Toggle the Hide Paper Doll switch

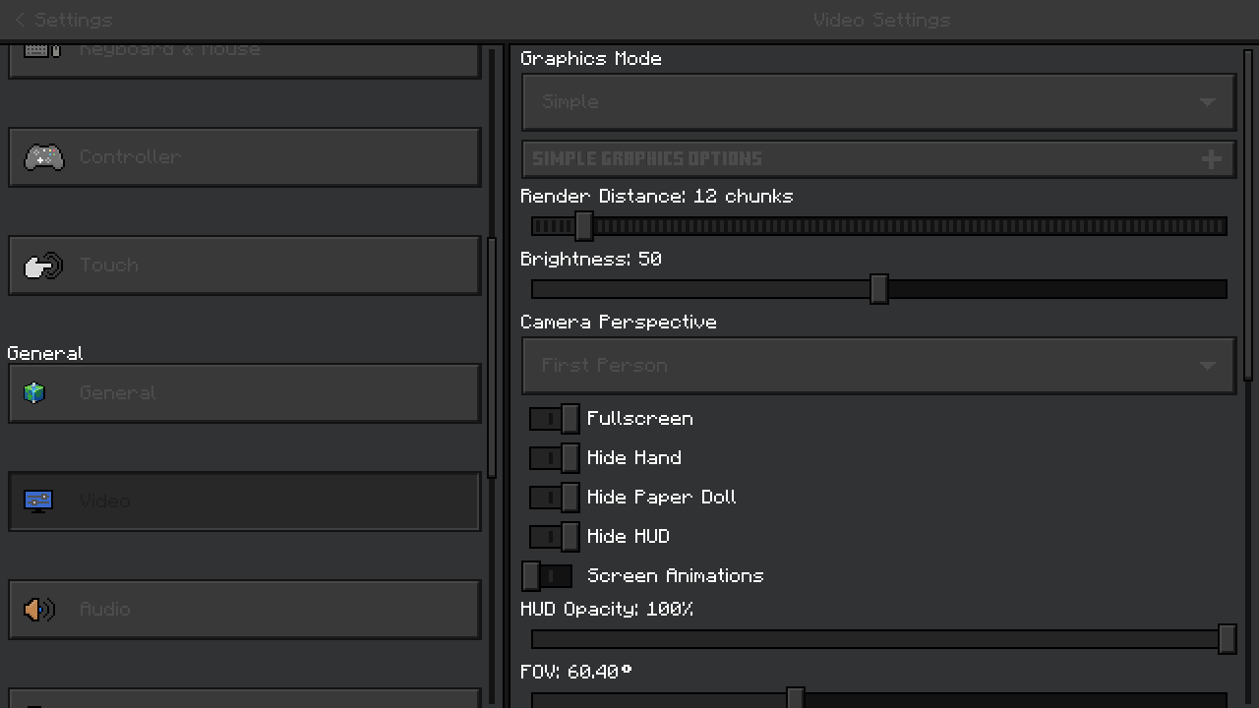(555, 498)
